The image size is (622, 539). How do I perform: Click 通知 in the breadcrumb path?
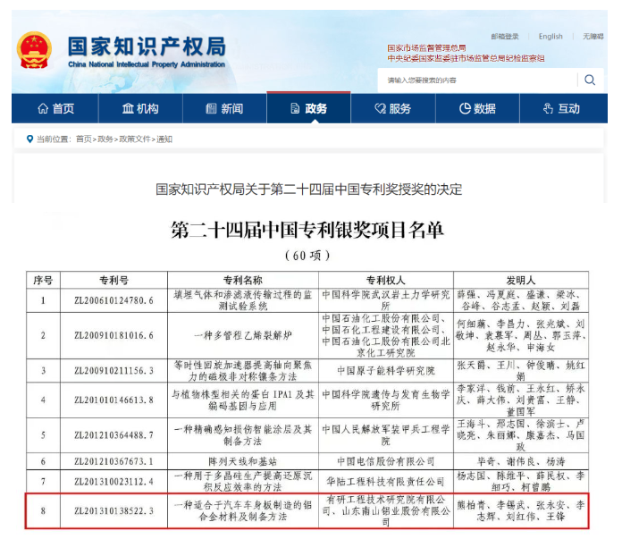pyautogui.click(x=164, y=139)
